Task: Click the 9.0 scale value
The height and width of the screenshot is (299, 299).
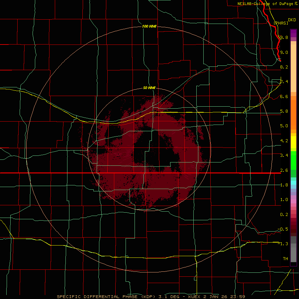Action: 284,52
